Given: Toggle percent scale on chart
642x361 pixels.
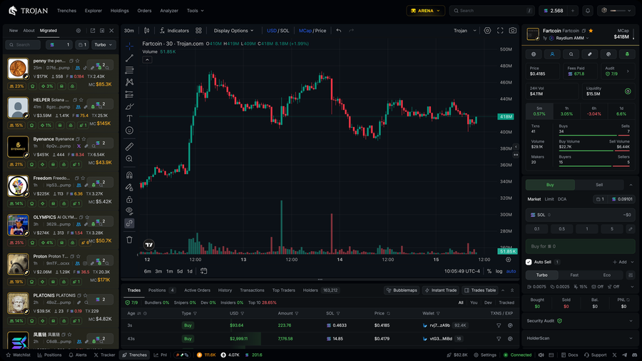Looking at the screenshot, I should pos(489,271).
